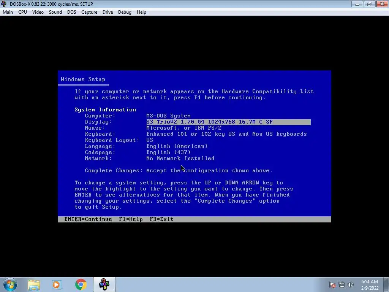Open Action Center flag tray icon
This screenshot has width=389, height=292.
pos(332,285)
